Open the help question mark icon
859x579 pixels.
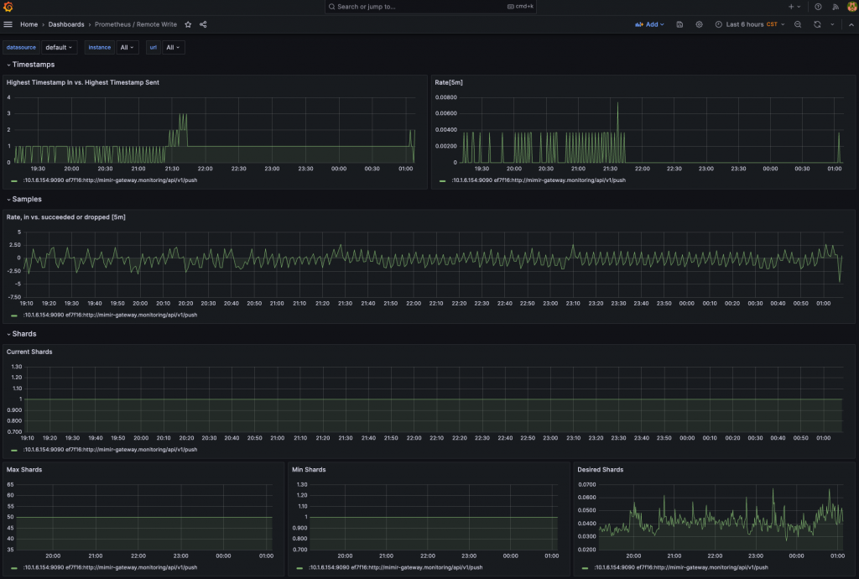(x=818, y=7)
